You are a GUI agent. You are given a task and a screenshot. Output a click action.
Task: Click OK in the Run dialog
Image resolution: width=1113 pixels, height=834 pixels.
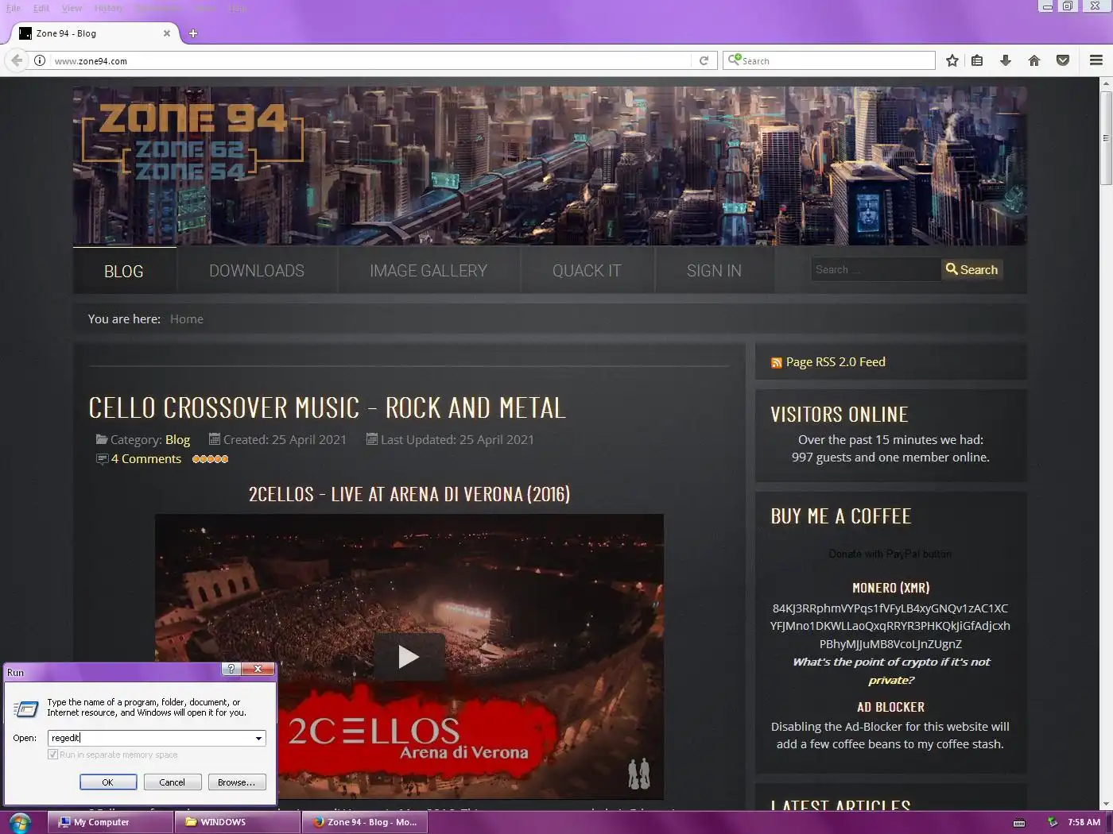(108, 782)
